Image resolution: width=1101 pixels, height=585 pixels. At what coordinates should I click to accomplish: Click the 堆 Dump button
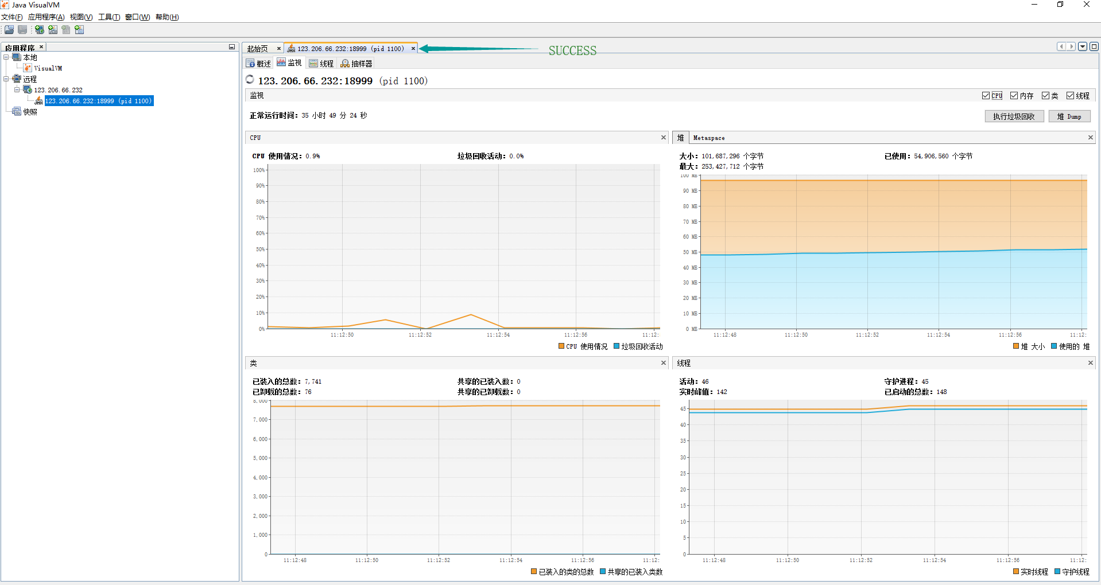1069,116
